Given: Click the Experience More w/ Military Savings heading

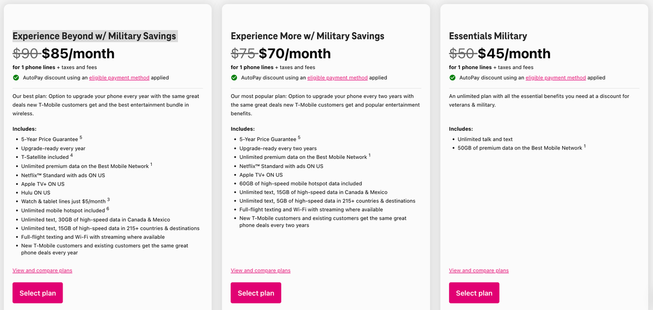Looking at the screenshot, I should point(307,36).
